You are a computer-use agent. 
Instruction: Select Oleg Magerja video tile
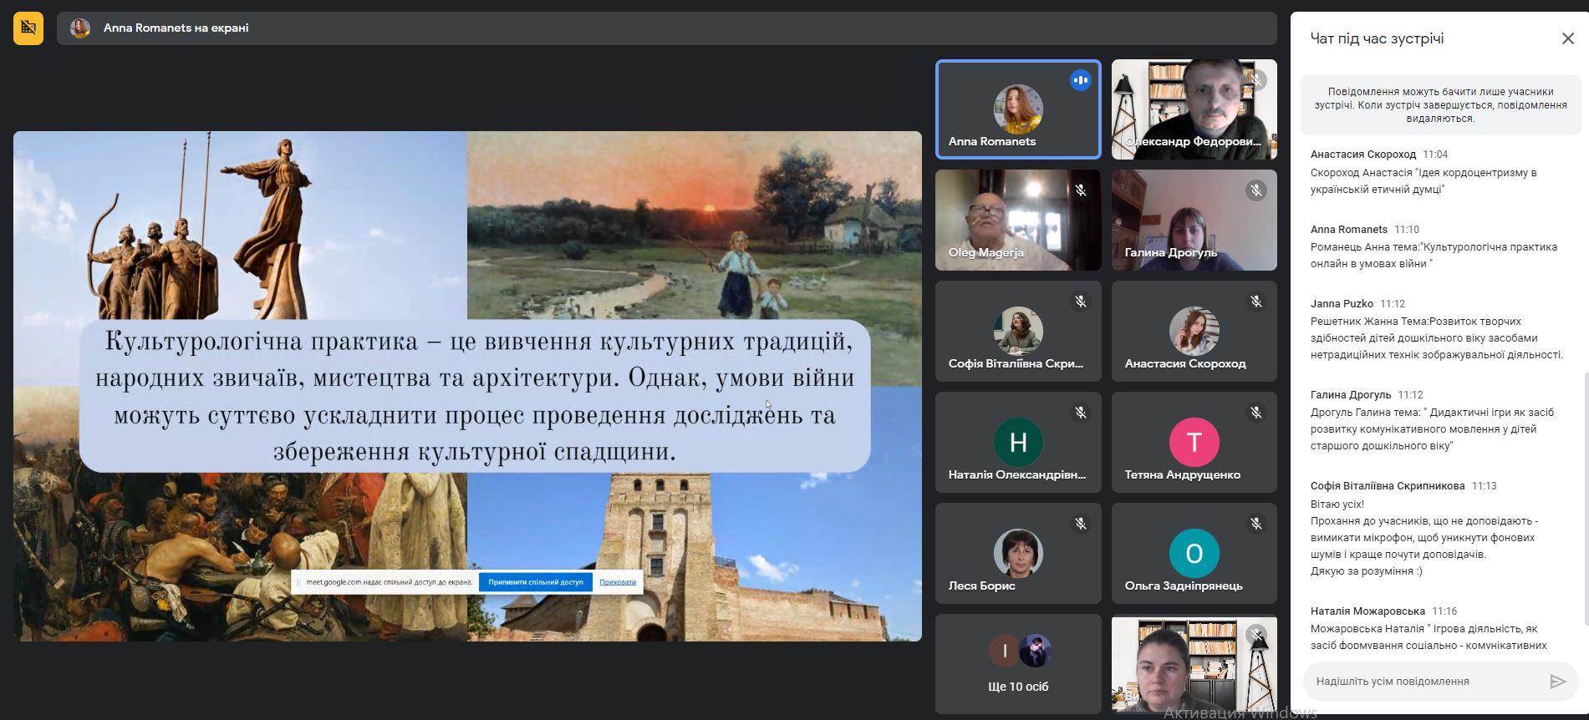1017,220
